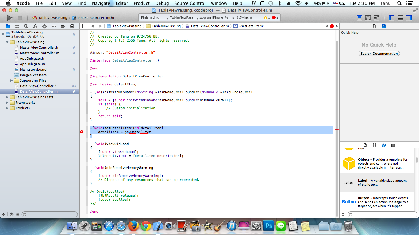Go forward in editor history

coord(100,26)
